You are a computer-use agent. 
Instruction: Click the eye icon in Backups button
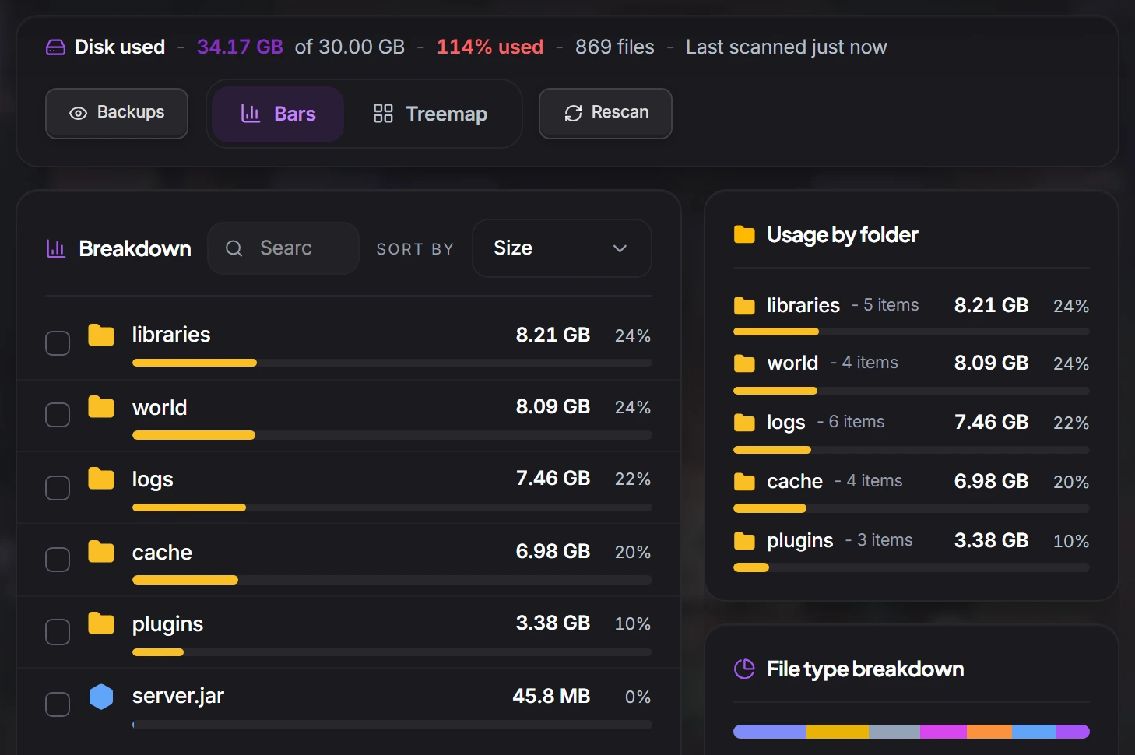[78, 113]
